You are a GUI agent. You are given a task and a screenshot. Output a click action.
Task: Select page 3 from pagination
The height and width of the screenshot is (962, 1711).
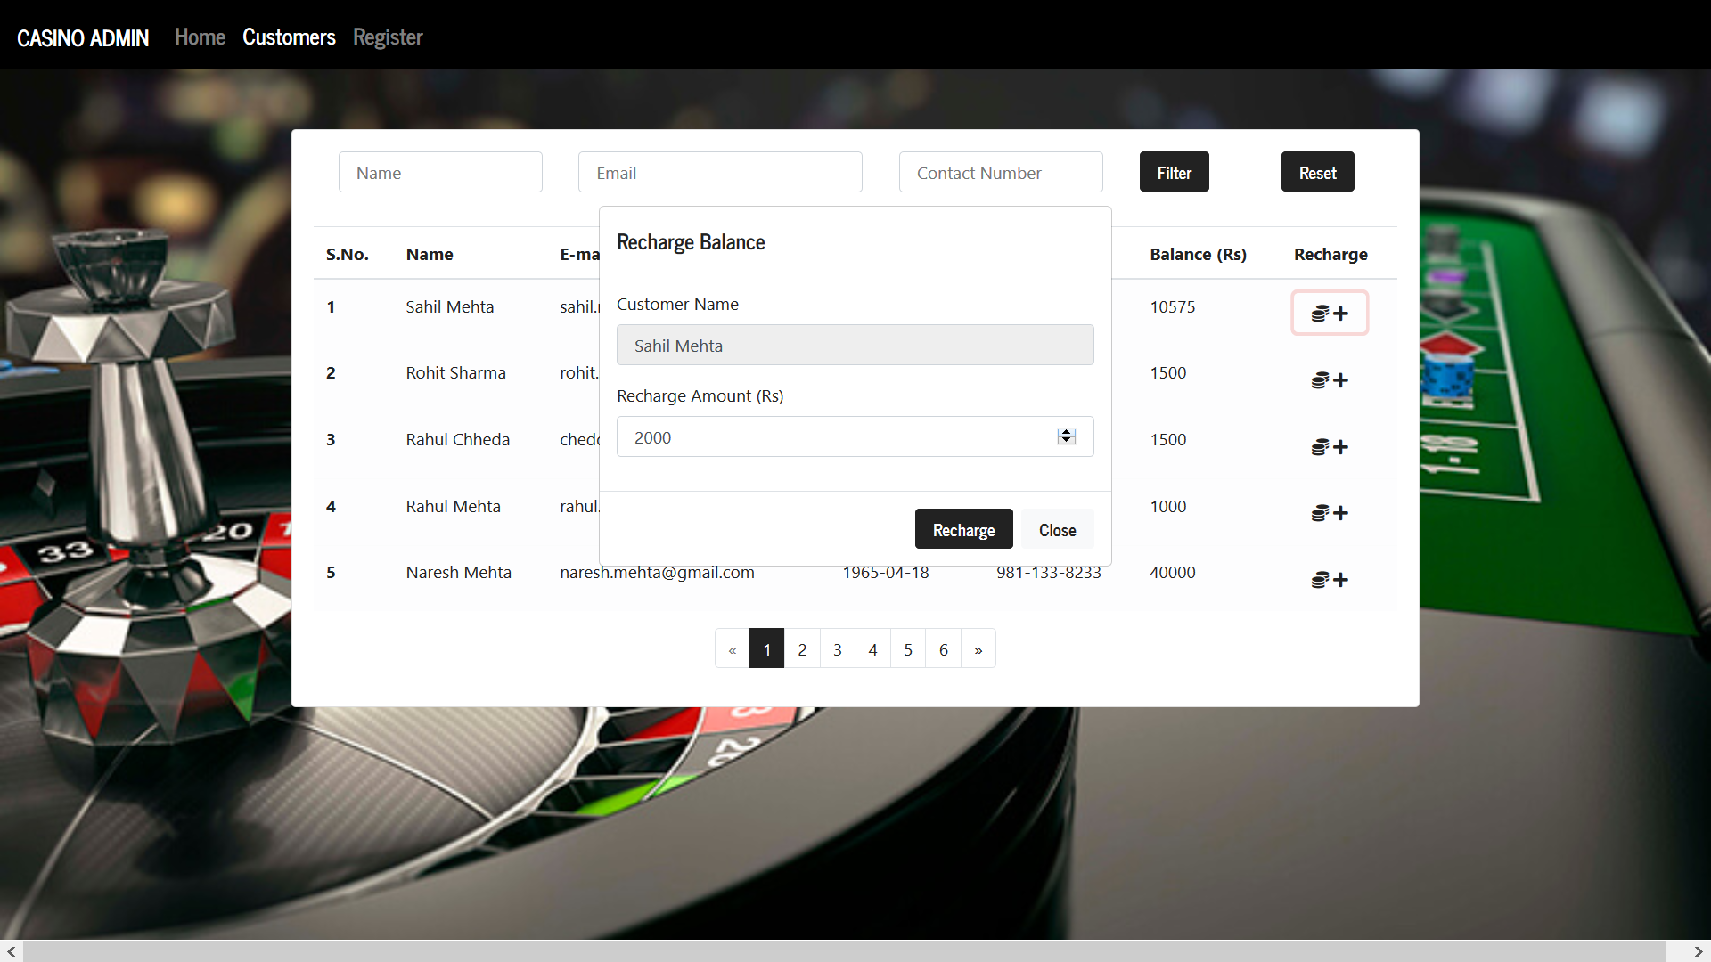[x=838, y=649]
